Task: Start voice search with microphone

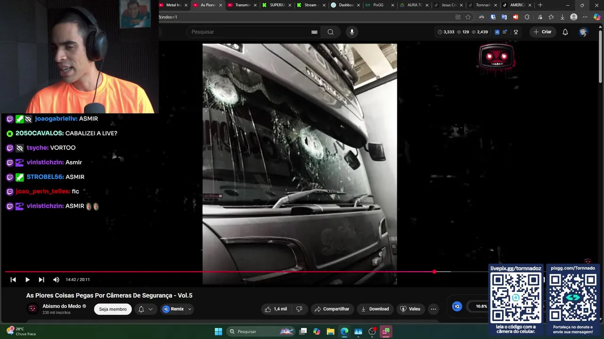Action: [x=352, y=32]
